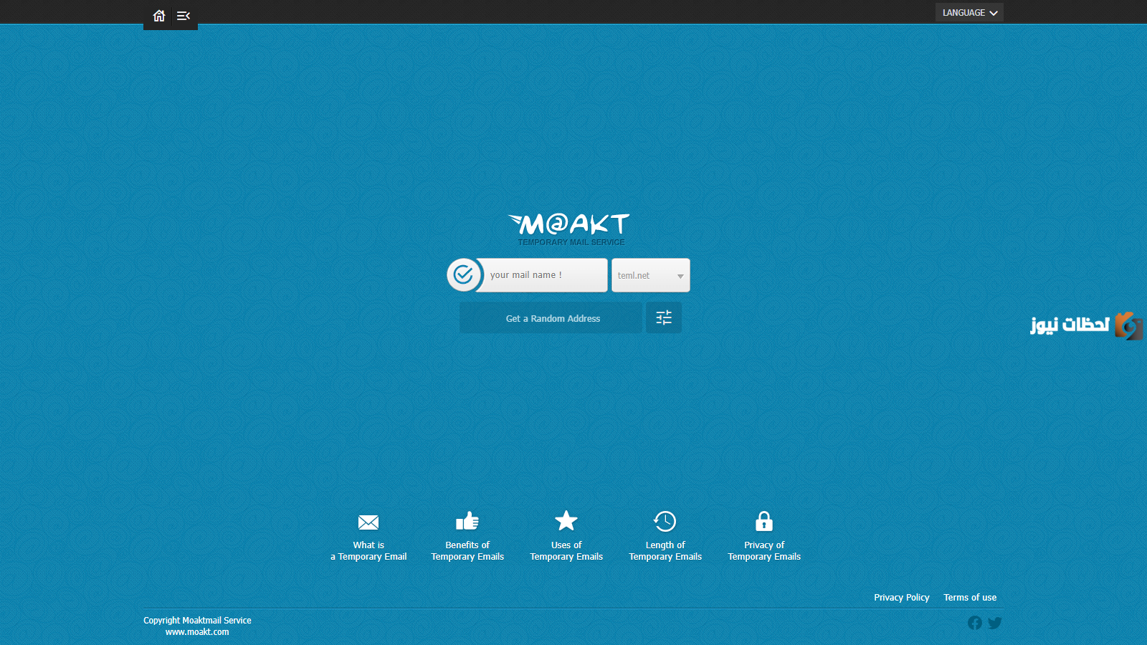Open the sliders settings icon button
The width and height of the screenshot is (1147, 645).
point(664,317)
